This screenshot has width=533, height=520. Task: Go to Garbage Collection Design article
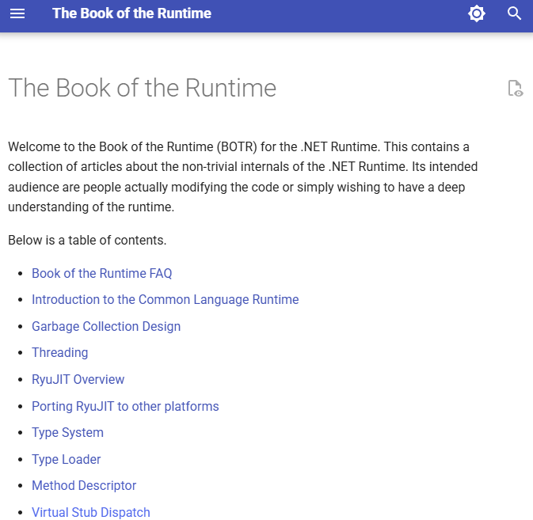(x=106, y=326)
